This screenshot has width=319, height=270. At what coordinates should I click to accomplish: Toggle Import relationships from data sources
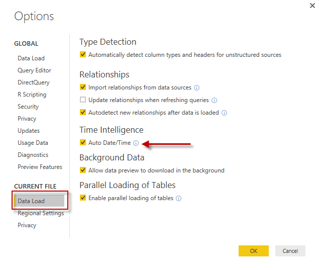[83, 87]
